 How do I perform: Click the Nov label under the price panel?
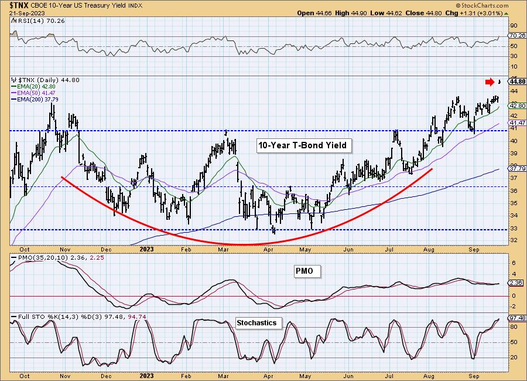(x=65, y=249)
